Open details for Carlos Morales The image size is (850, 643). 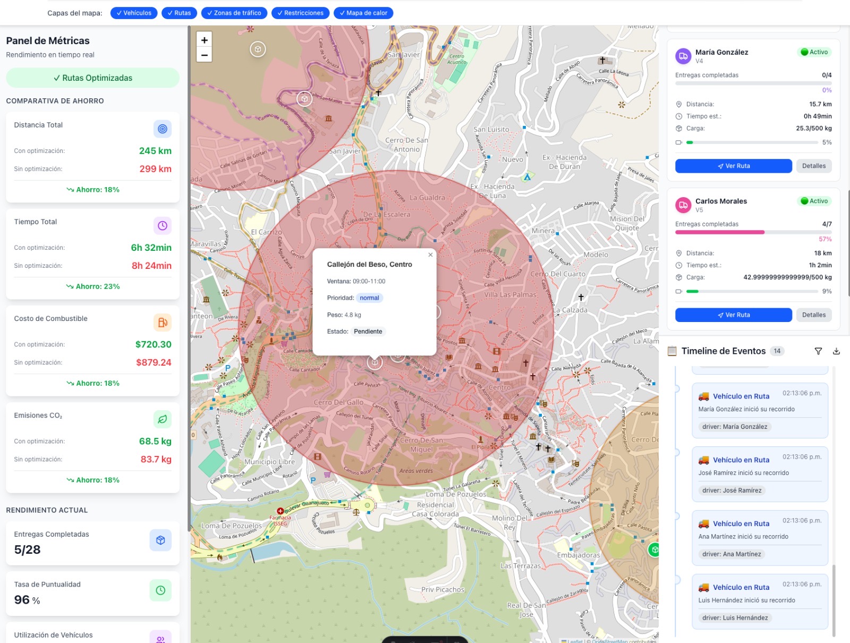(814, 315)
